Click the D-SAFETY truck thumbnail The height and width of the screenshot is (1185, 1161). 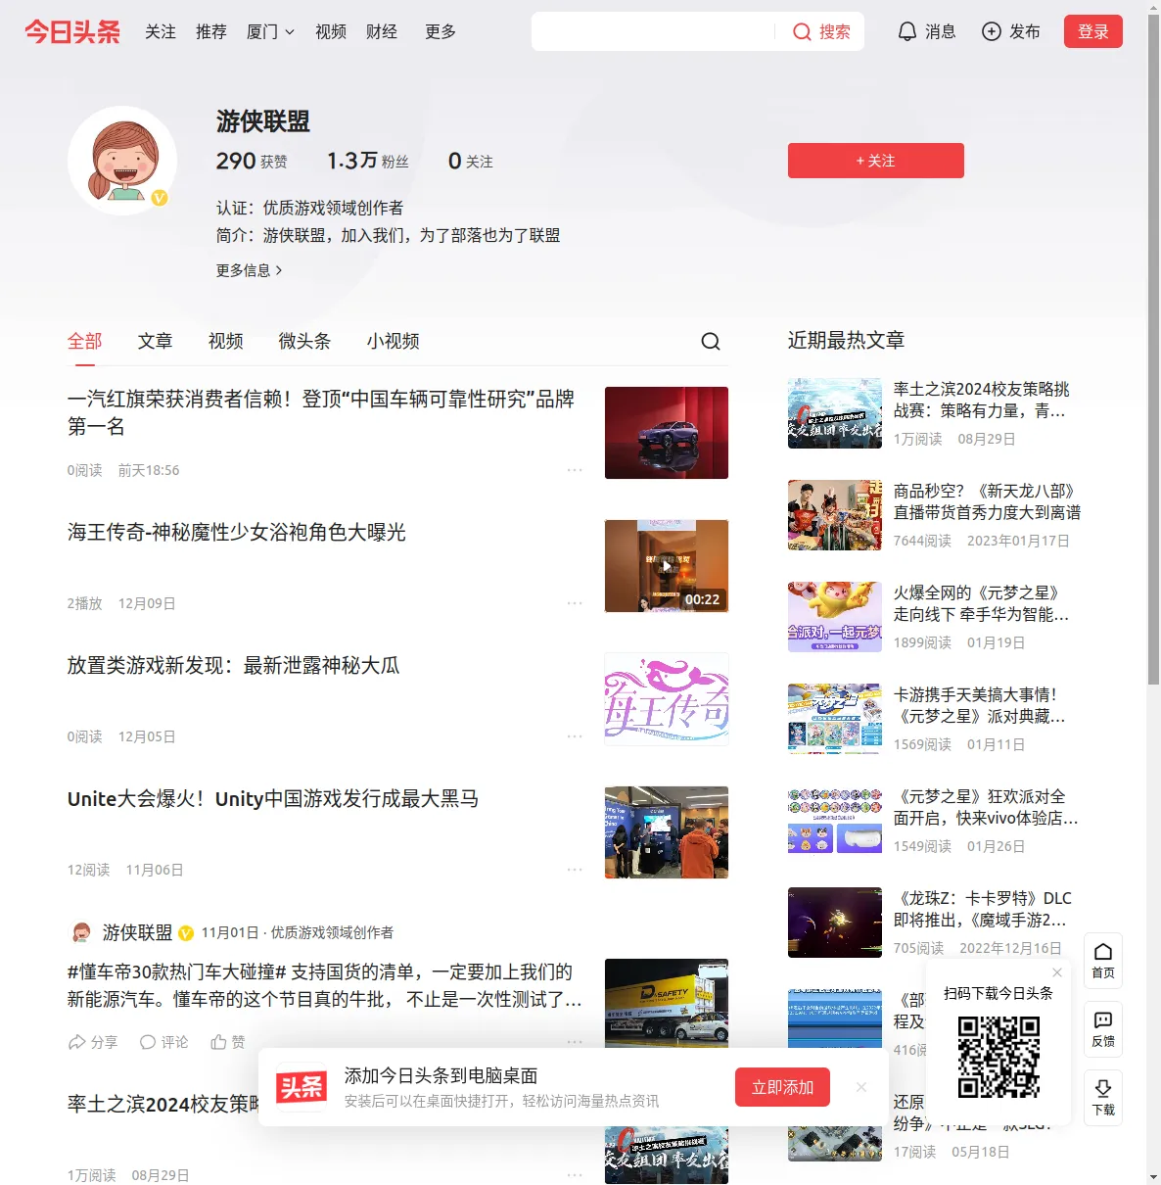[x=667, y=1003]
